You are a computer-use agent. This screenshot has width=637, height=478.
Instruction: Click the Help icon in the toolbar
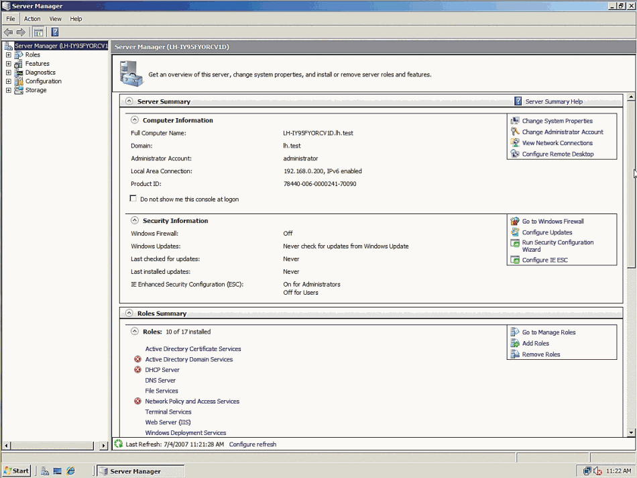(x=55, y=32)
